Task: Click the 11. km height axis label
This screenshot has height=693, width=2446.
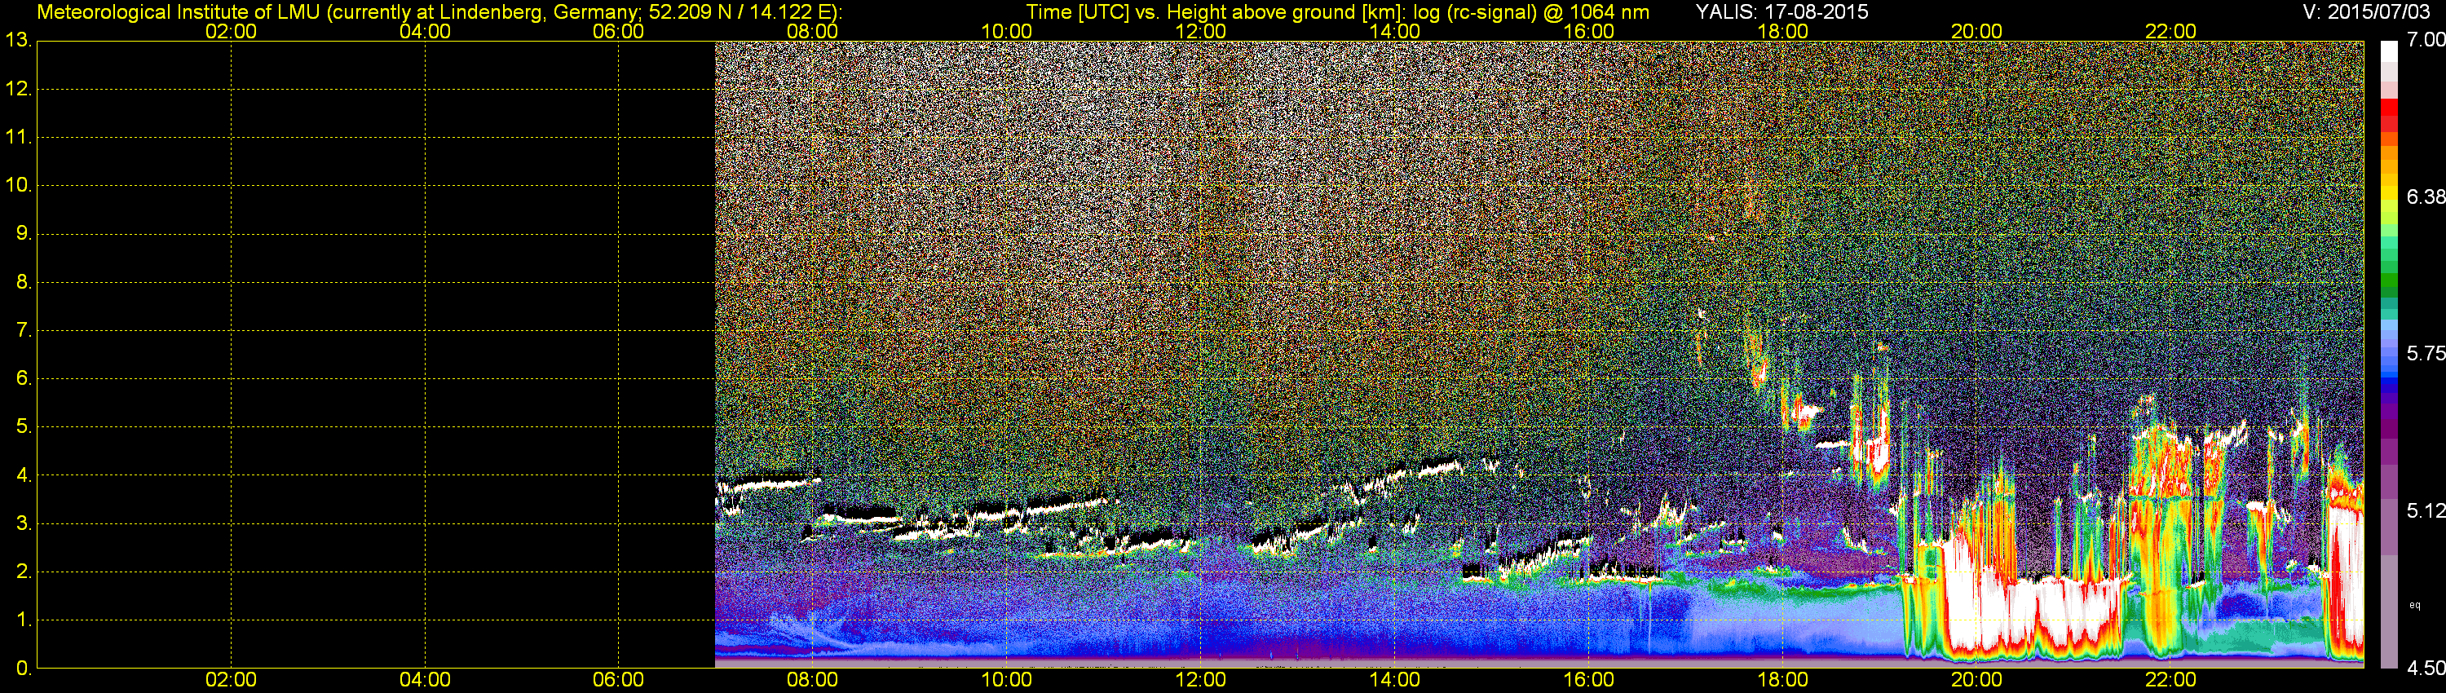Action: [x=19, y=137]
